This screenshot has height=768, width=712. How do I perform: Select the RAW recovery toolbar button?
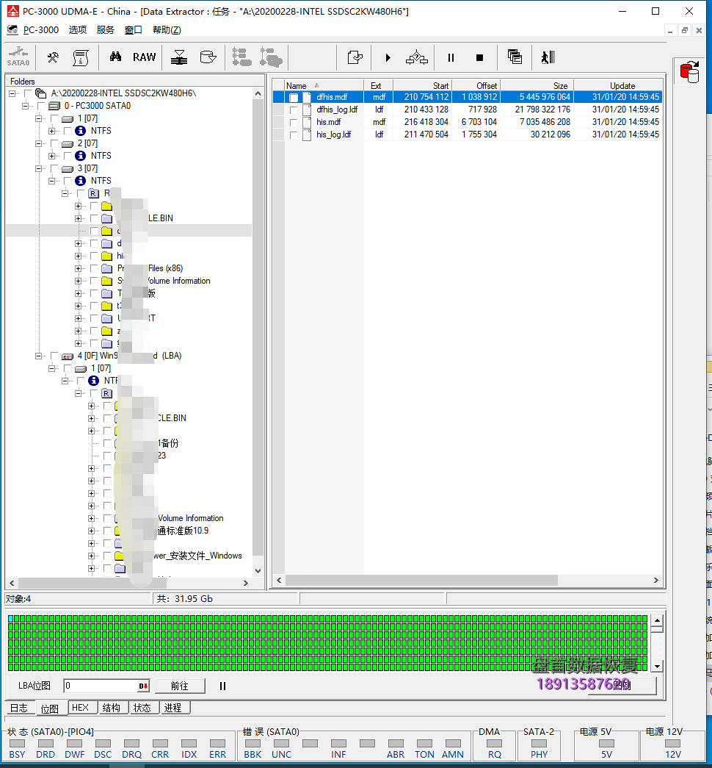(x=145, y=57)
